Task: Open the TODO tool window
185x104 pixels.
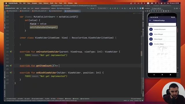Action: pyautogui.click(x=53, y=99)
